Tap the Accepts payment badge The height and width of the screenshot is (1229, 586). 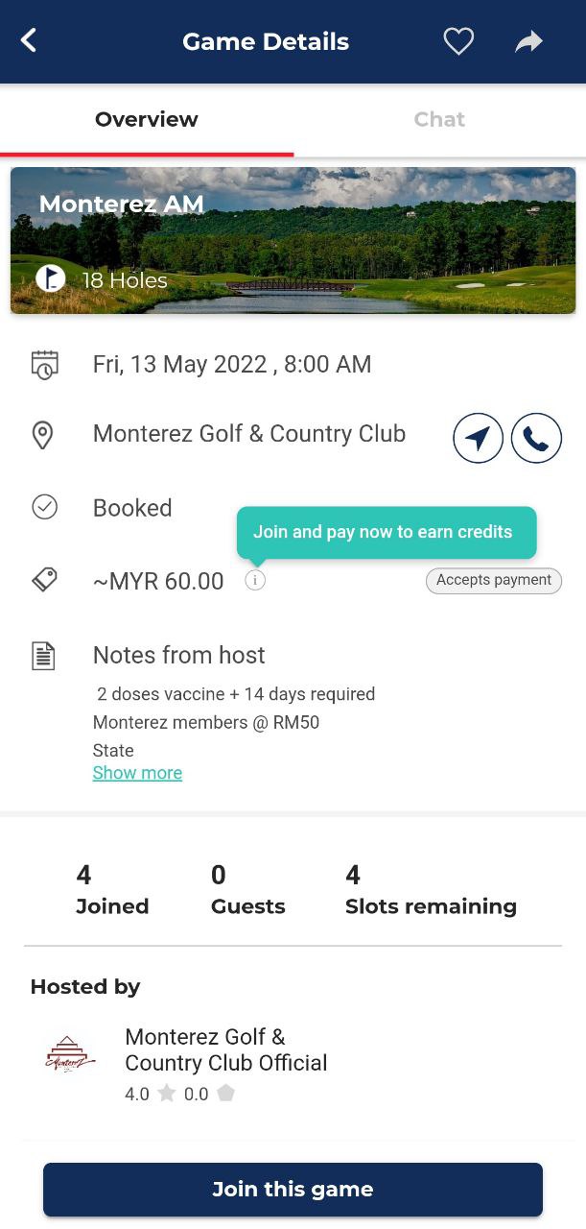494,580
